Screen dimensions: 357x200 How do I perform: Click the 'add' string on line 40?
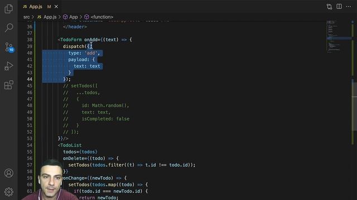coord(91,53)
